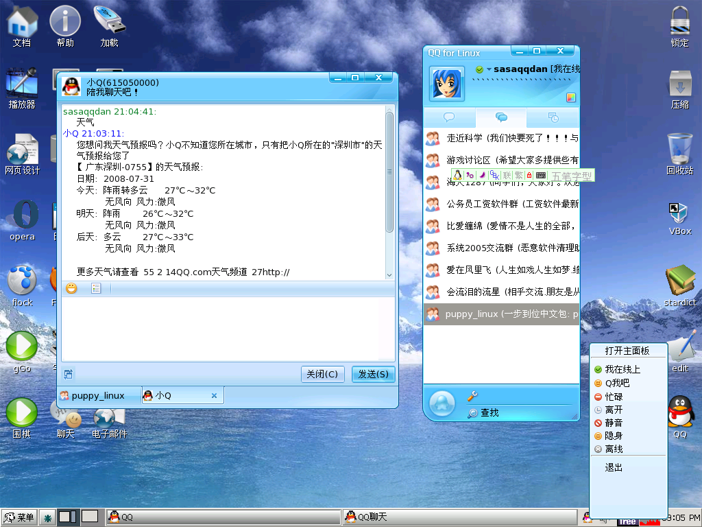This screenshot has height=527, width=702.
Task: Open the emoticon picker in chat toolbar
Action: click(71, 288)
